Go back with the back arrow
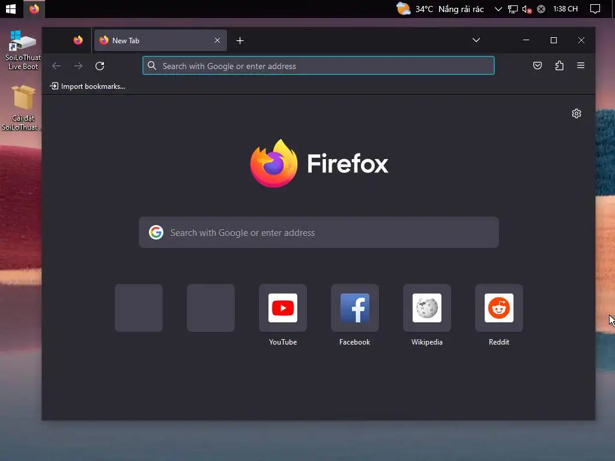This screenshot has height=461, width=615. click(56, 66)
